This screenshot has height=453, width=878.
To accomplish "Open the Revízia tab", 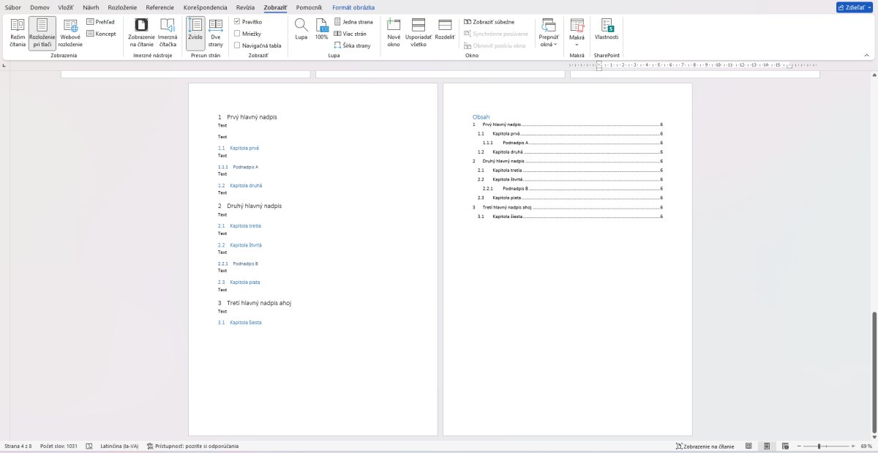I will point(245,7).
